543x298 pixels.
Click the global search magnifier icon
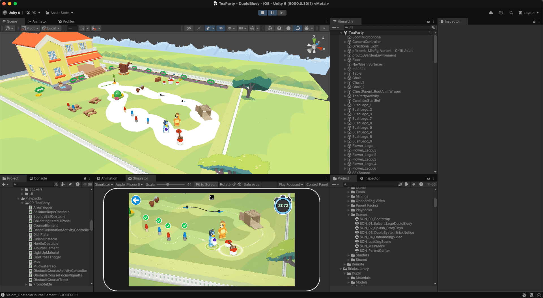click(x=511, y=13)
